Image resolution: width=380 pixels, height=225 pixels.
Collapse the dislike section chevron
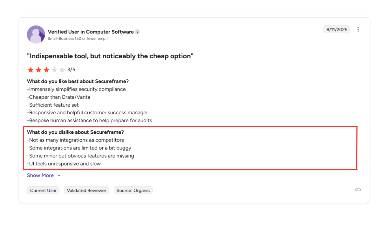click(59, 175)
